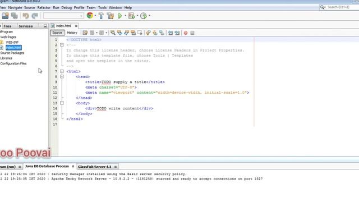The width and height of the screenshot is (359, 202).
Task: Click Next Bookmark icon
Action: pyautogui.click(x=155, y=33)
